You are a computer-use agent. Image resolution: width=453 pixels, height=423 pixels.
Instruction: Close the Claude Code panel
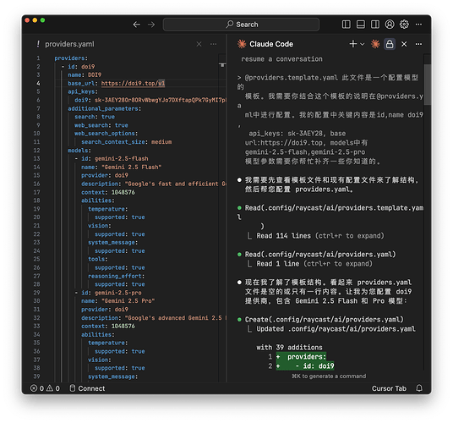pos(404,44)
